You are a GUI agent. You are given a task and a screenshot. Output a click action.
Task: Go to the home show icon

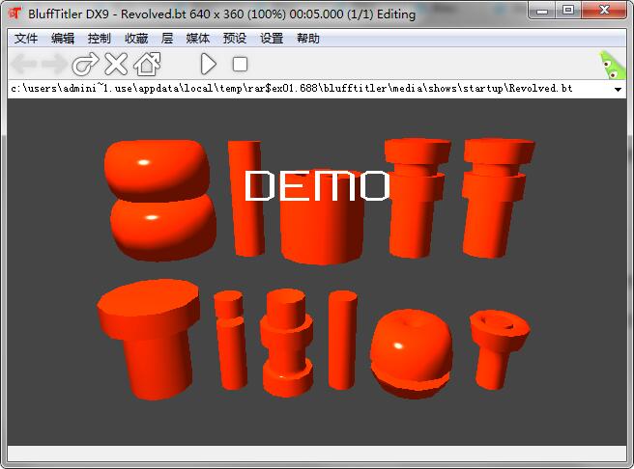147,64
